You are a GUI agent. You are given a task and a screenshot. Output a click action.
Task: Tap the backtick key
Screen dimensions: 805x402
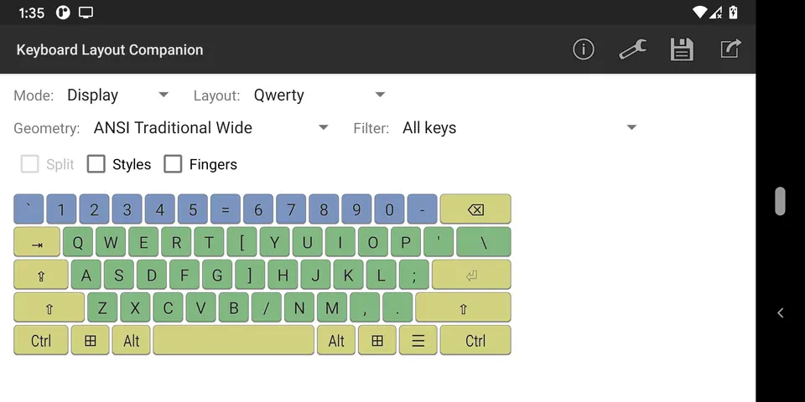click(x=29, y=209)
